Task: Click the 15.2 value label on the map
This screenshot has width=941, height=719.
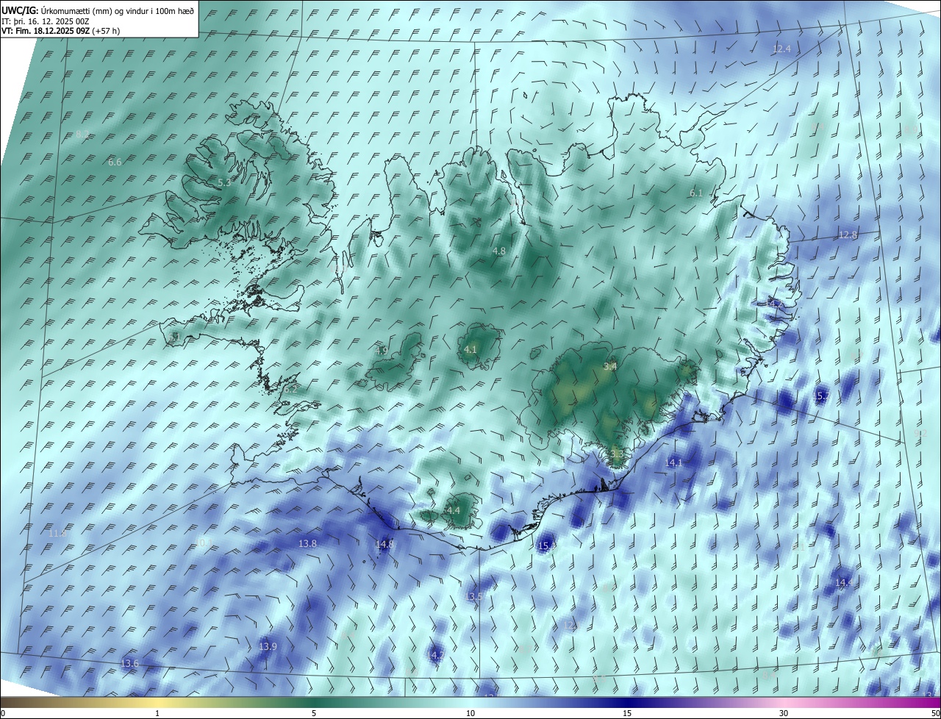Action: [821, 396]
